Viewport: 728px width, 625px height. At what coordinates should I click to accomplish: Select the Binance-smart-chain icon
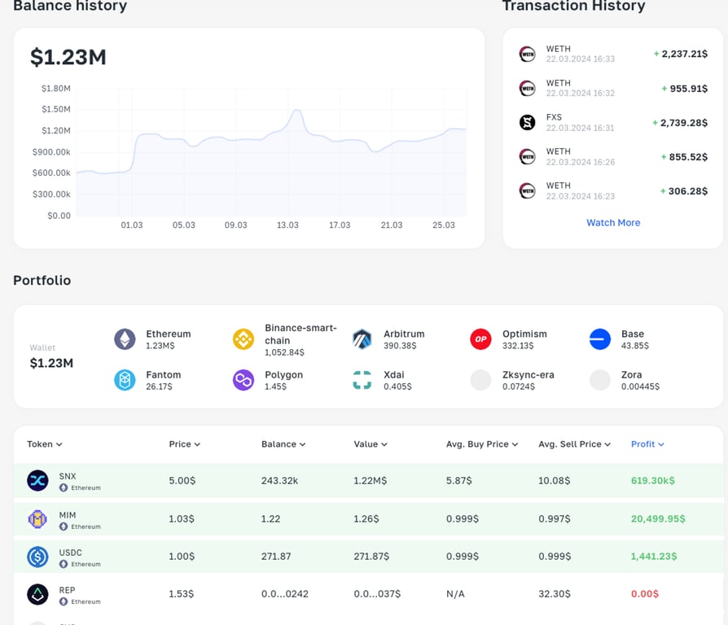(x=243, y=339)
